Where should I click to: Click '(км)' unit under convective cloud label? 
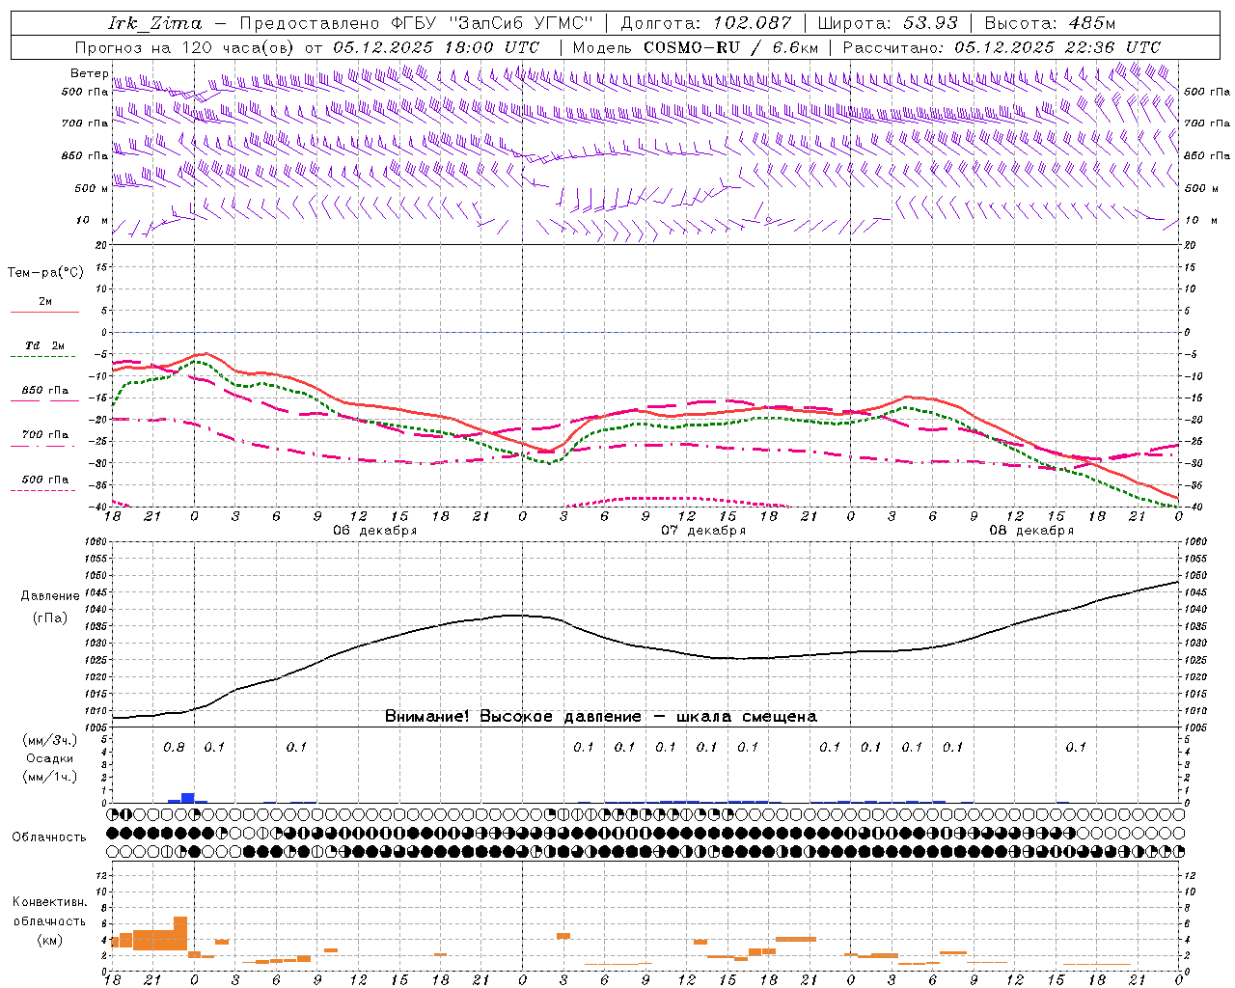[50, 940]
